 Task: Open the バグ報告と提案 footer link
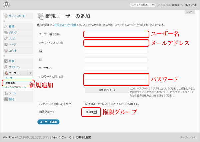pos(82,137)
